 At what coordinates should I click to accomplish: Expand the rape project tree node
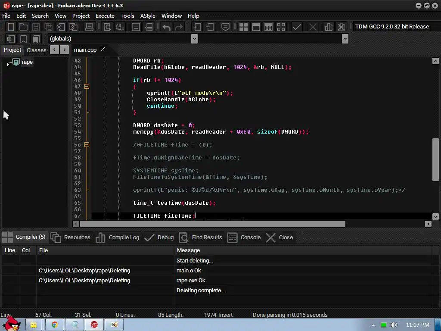point(8,64)
